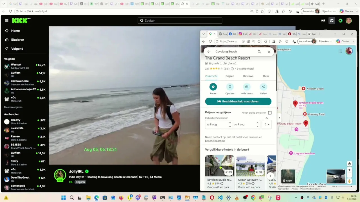Expand followed list with Meer weergeven
The width and height of the screenshot is (360, 202).
click(x=13, y=107)
